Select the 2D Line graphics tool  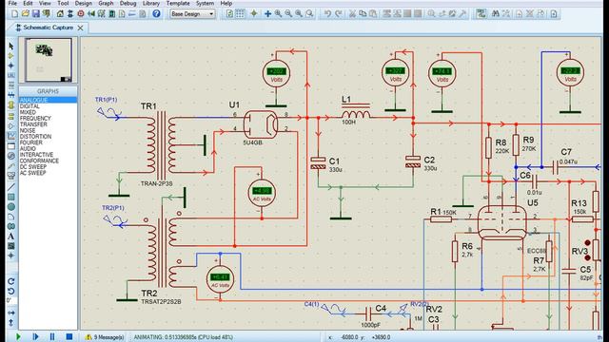(x=10, y=187)
